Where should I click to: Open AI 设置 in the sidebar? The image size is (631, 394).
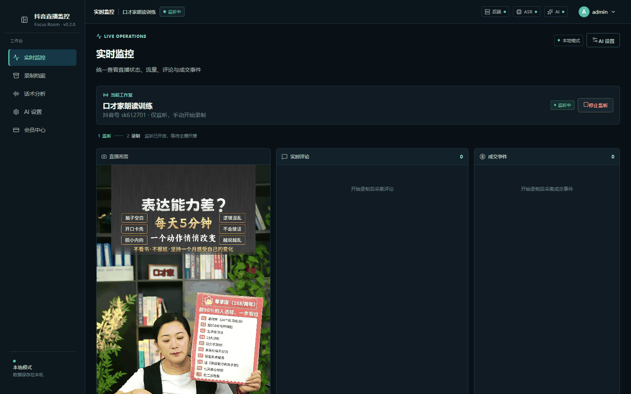click(x=42, y=112)
